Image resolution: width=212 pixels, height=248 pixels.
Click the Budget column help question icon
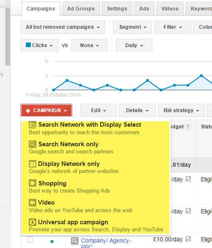[x=188, y=127]
